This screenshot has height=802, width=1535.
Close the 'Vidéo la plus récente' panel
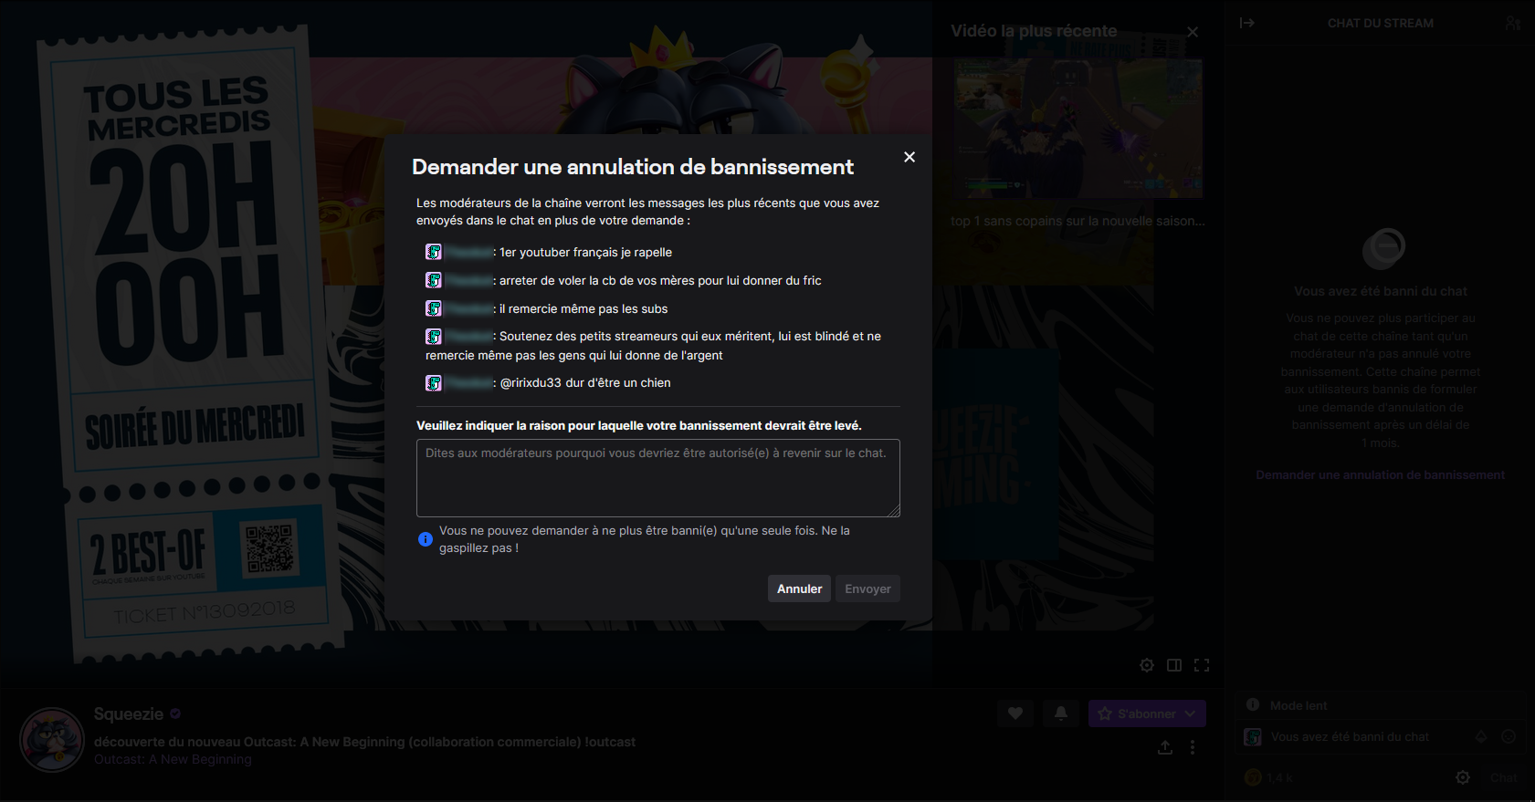[x=1193, y=32]
